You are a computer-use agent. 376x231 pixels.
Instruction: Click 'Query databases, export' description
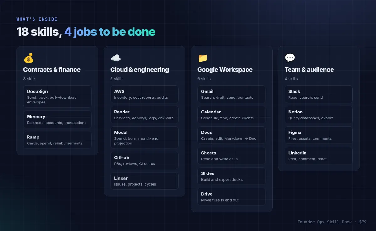(x=311, y=118)
